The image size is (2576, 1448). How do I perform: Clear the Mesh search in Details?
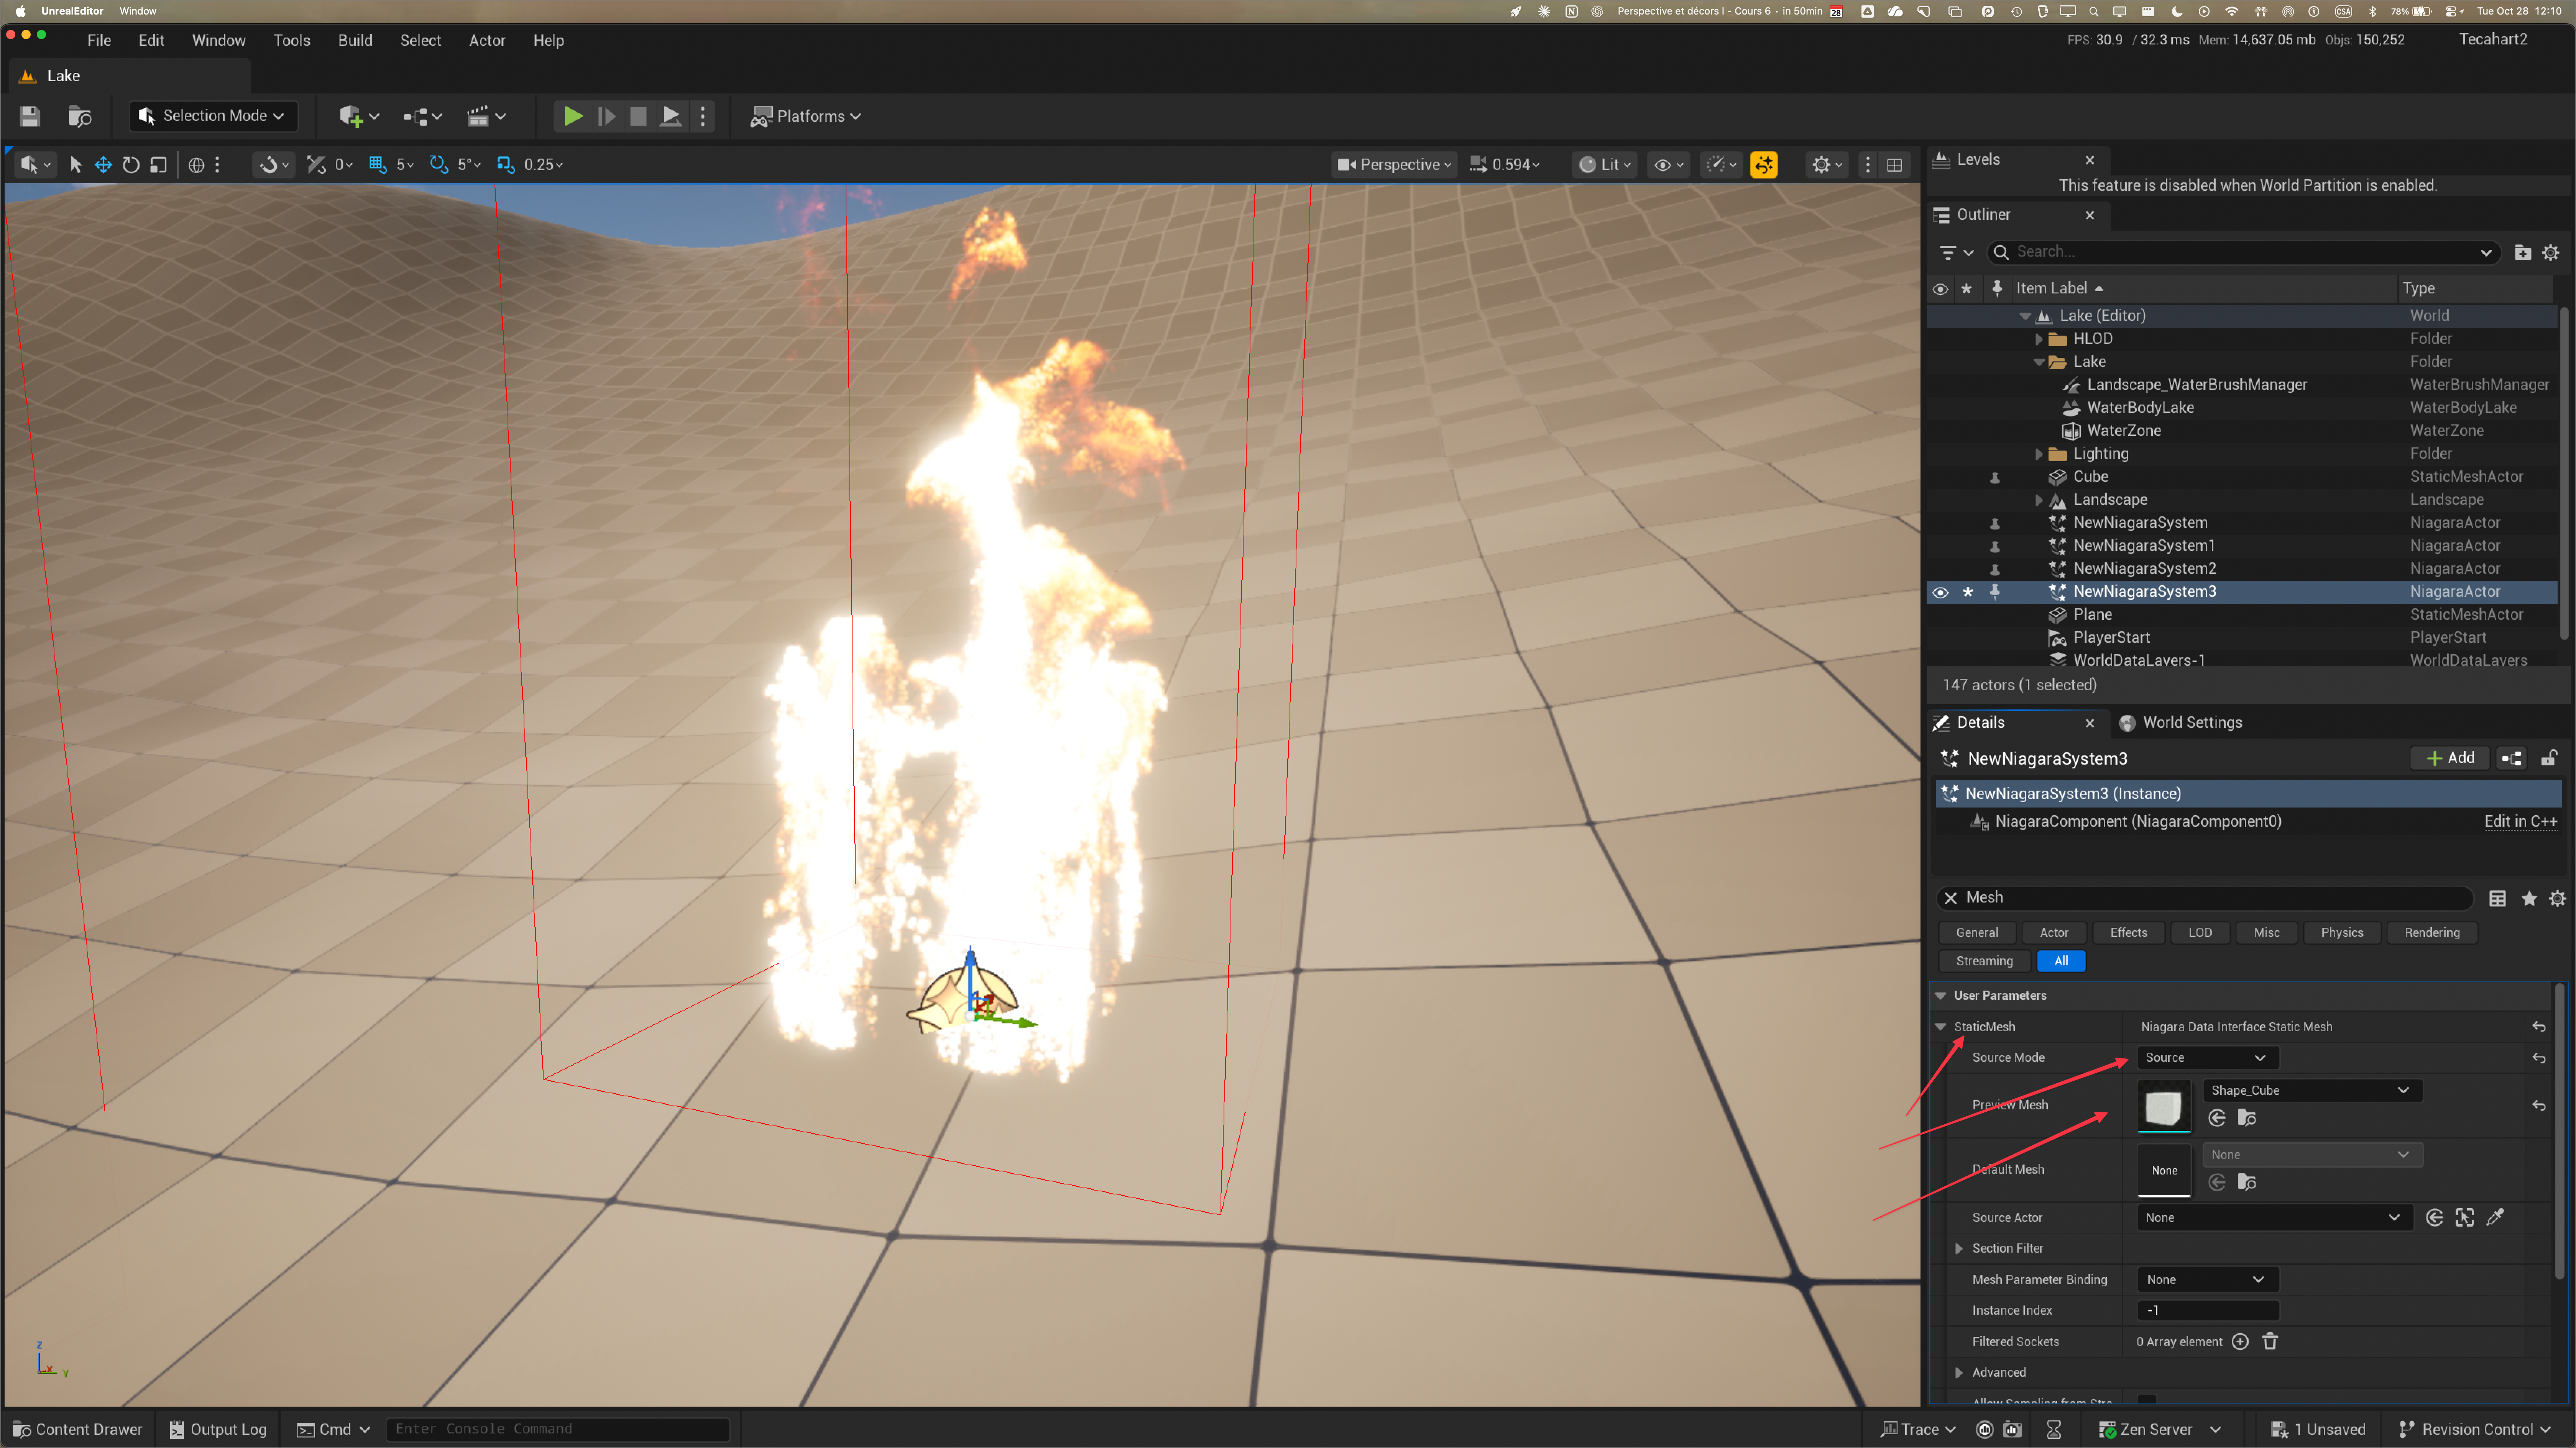click(1950, 898)
